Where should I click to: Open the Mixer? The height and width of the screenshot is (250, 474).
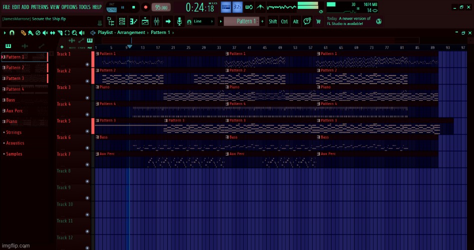(x=157, y=21)
